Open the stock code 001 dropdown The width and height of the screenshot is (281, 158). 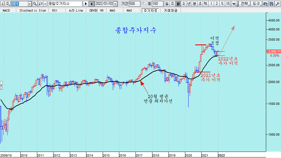(29, 4)
